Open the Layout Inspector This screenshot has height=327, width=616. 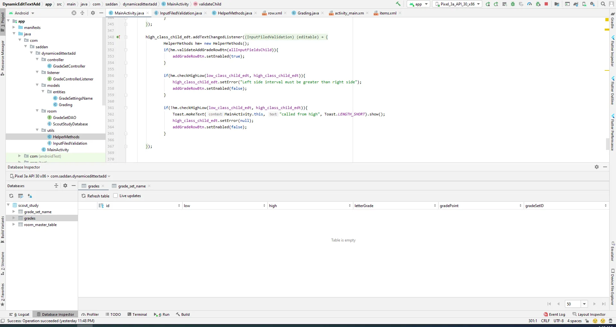pyautogui.click(x=589, y=314)
